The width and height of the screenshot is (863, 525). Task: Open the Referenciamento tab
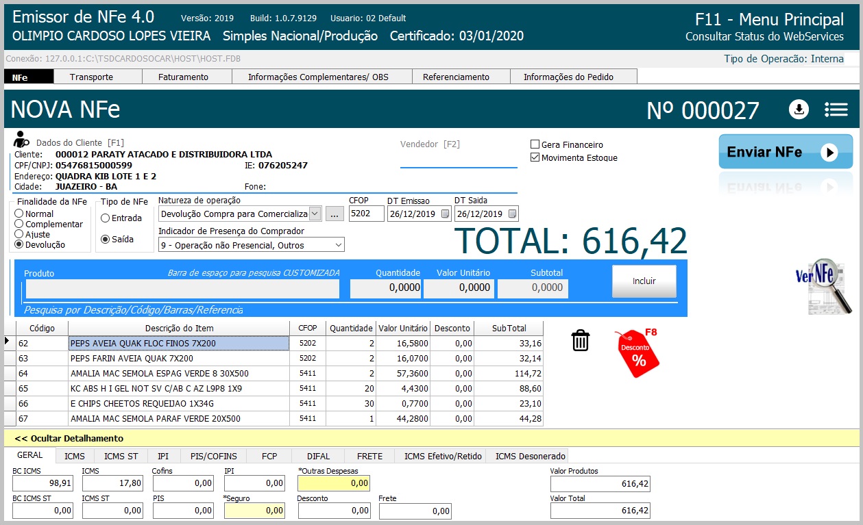pos(461,77)
